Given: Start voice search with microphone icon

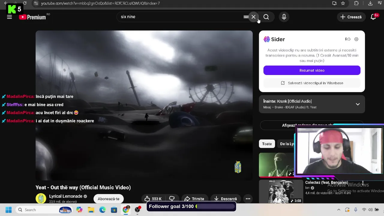Looking at the screenshot, I should point(284,17).
